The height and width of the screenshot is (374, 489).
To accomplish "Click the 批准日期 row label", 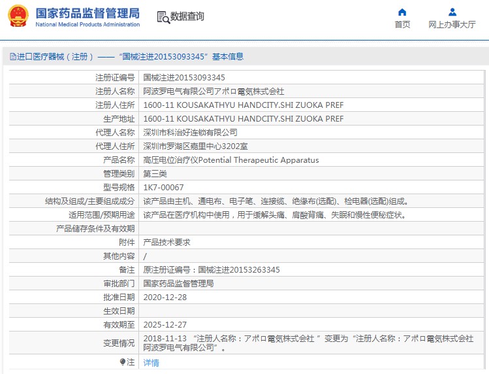I will coord(119,297).
